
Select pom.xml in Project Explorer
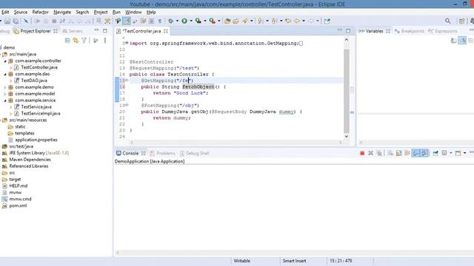(18, 205)
